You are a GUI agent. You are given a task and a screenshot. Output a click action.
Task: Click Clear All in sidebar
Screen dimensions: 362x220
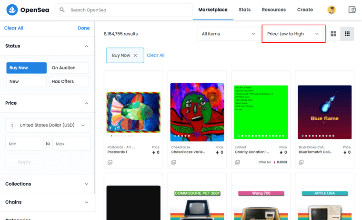[14, 28]
